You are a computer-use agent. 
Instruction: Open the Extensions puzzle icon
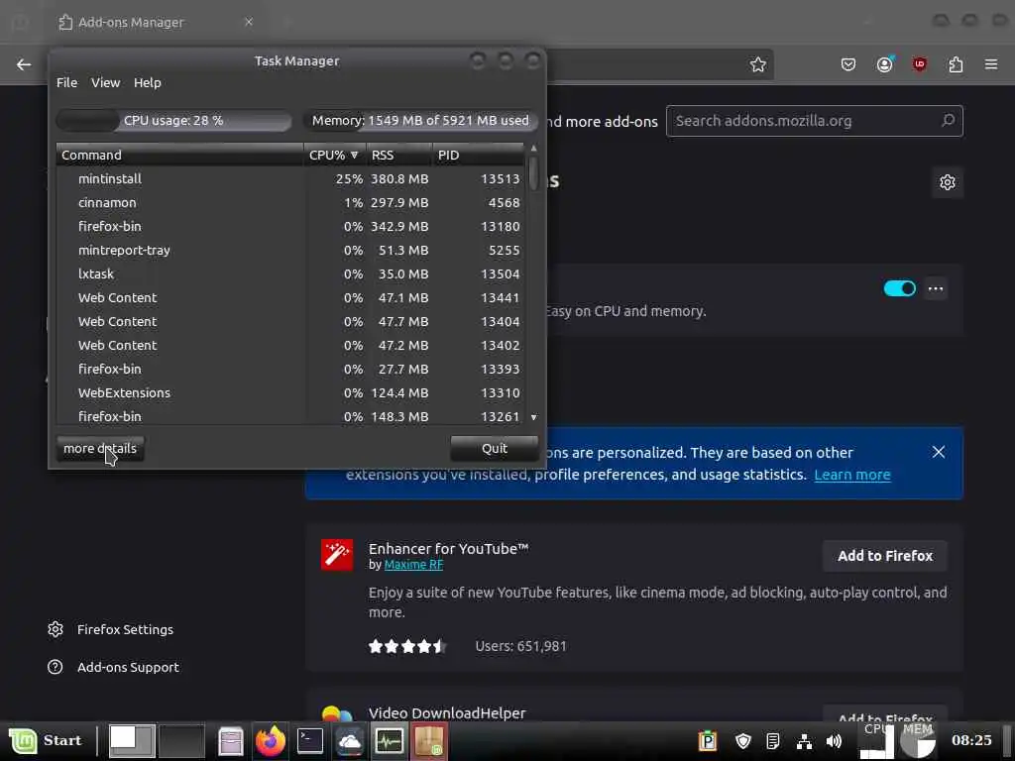tap(956, 64)
